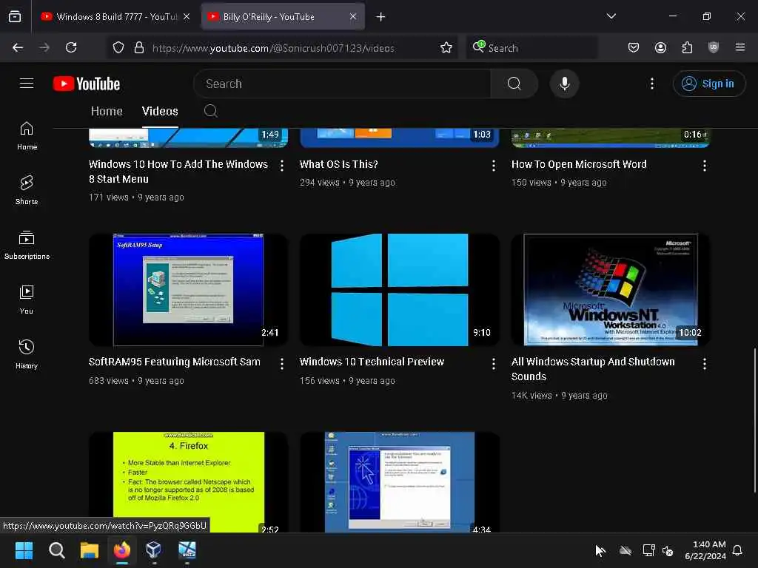
Task: Open YouTube settings three-dot menu
Action: point(651,84)
